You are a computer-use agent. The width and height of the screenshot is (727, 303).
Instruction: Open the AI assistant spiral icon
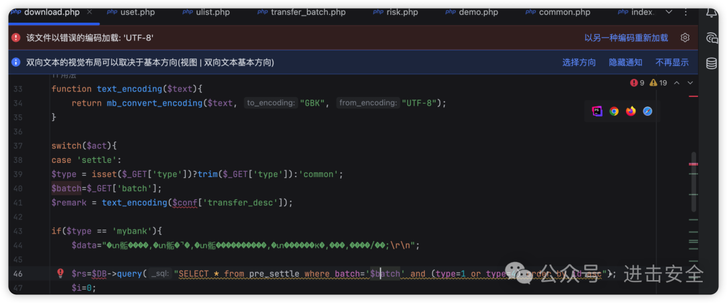(712, 38)
